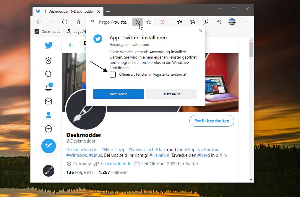Close the install app popup
Screen dimensions: 300x197
pos(200,31)
